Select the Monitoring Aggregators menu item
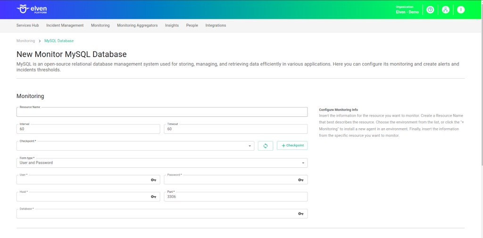 pyautogui.click(x=137, y=25)
